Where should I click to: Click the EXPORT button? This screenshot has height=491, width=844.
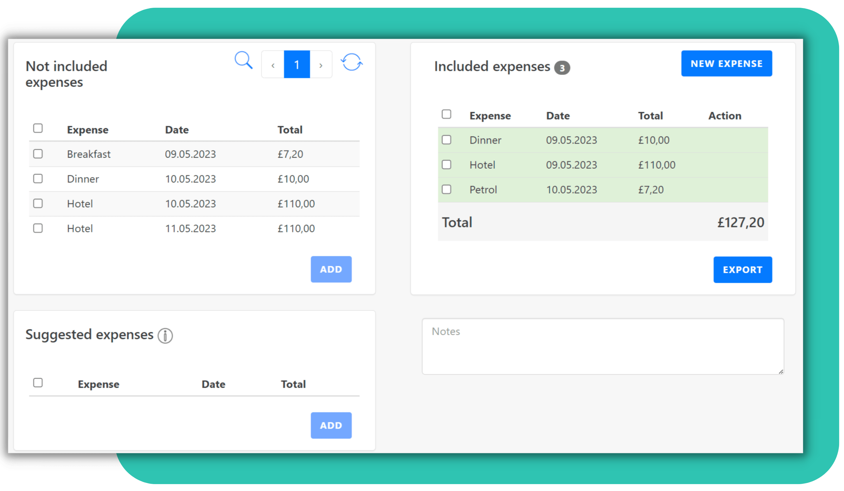743,270
